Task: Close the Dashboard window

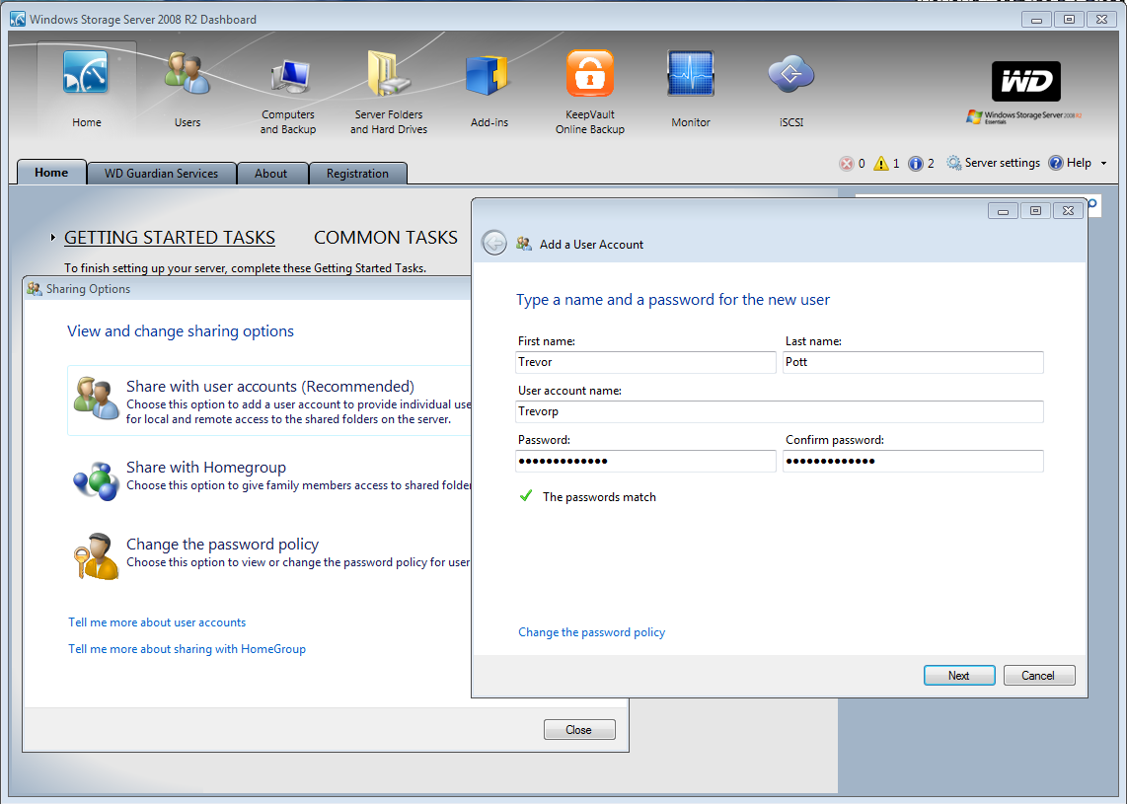Action: pyautogui.click(x=1102, y=20)
